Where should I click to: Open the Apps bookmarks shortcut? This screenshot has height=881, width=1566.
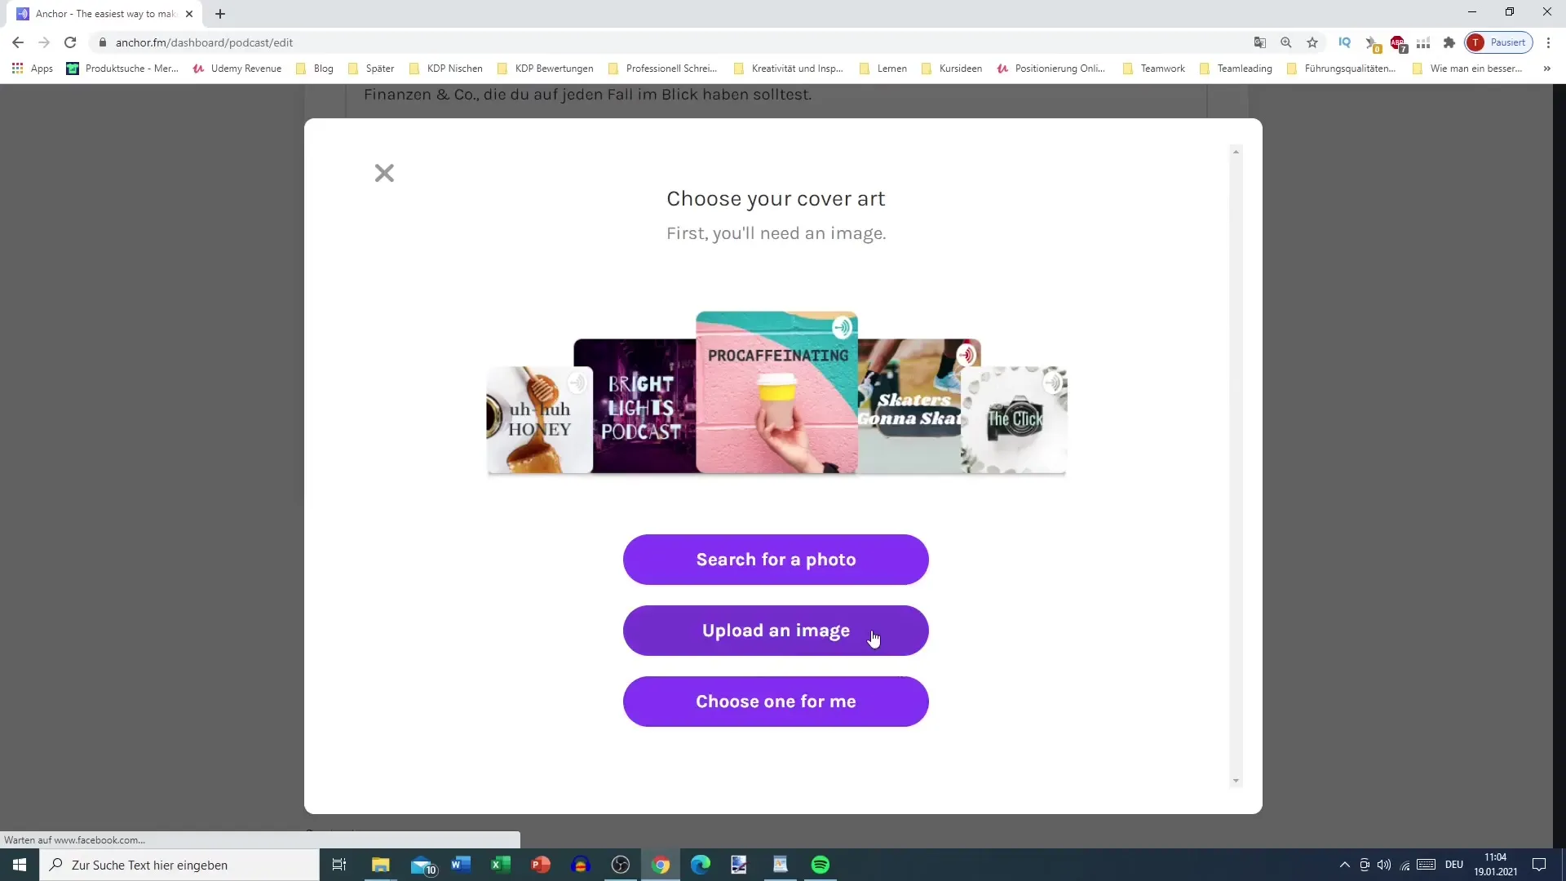pyautogui.click(x=33, y=69)
